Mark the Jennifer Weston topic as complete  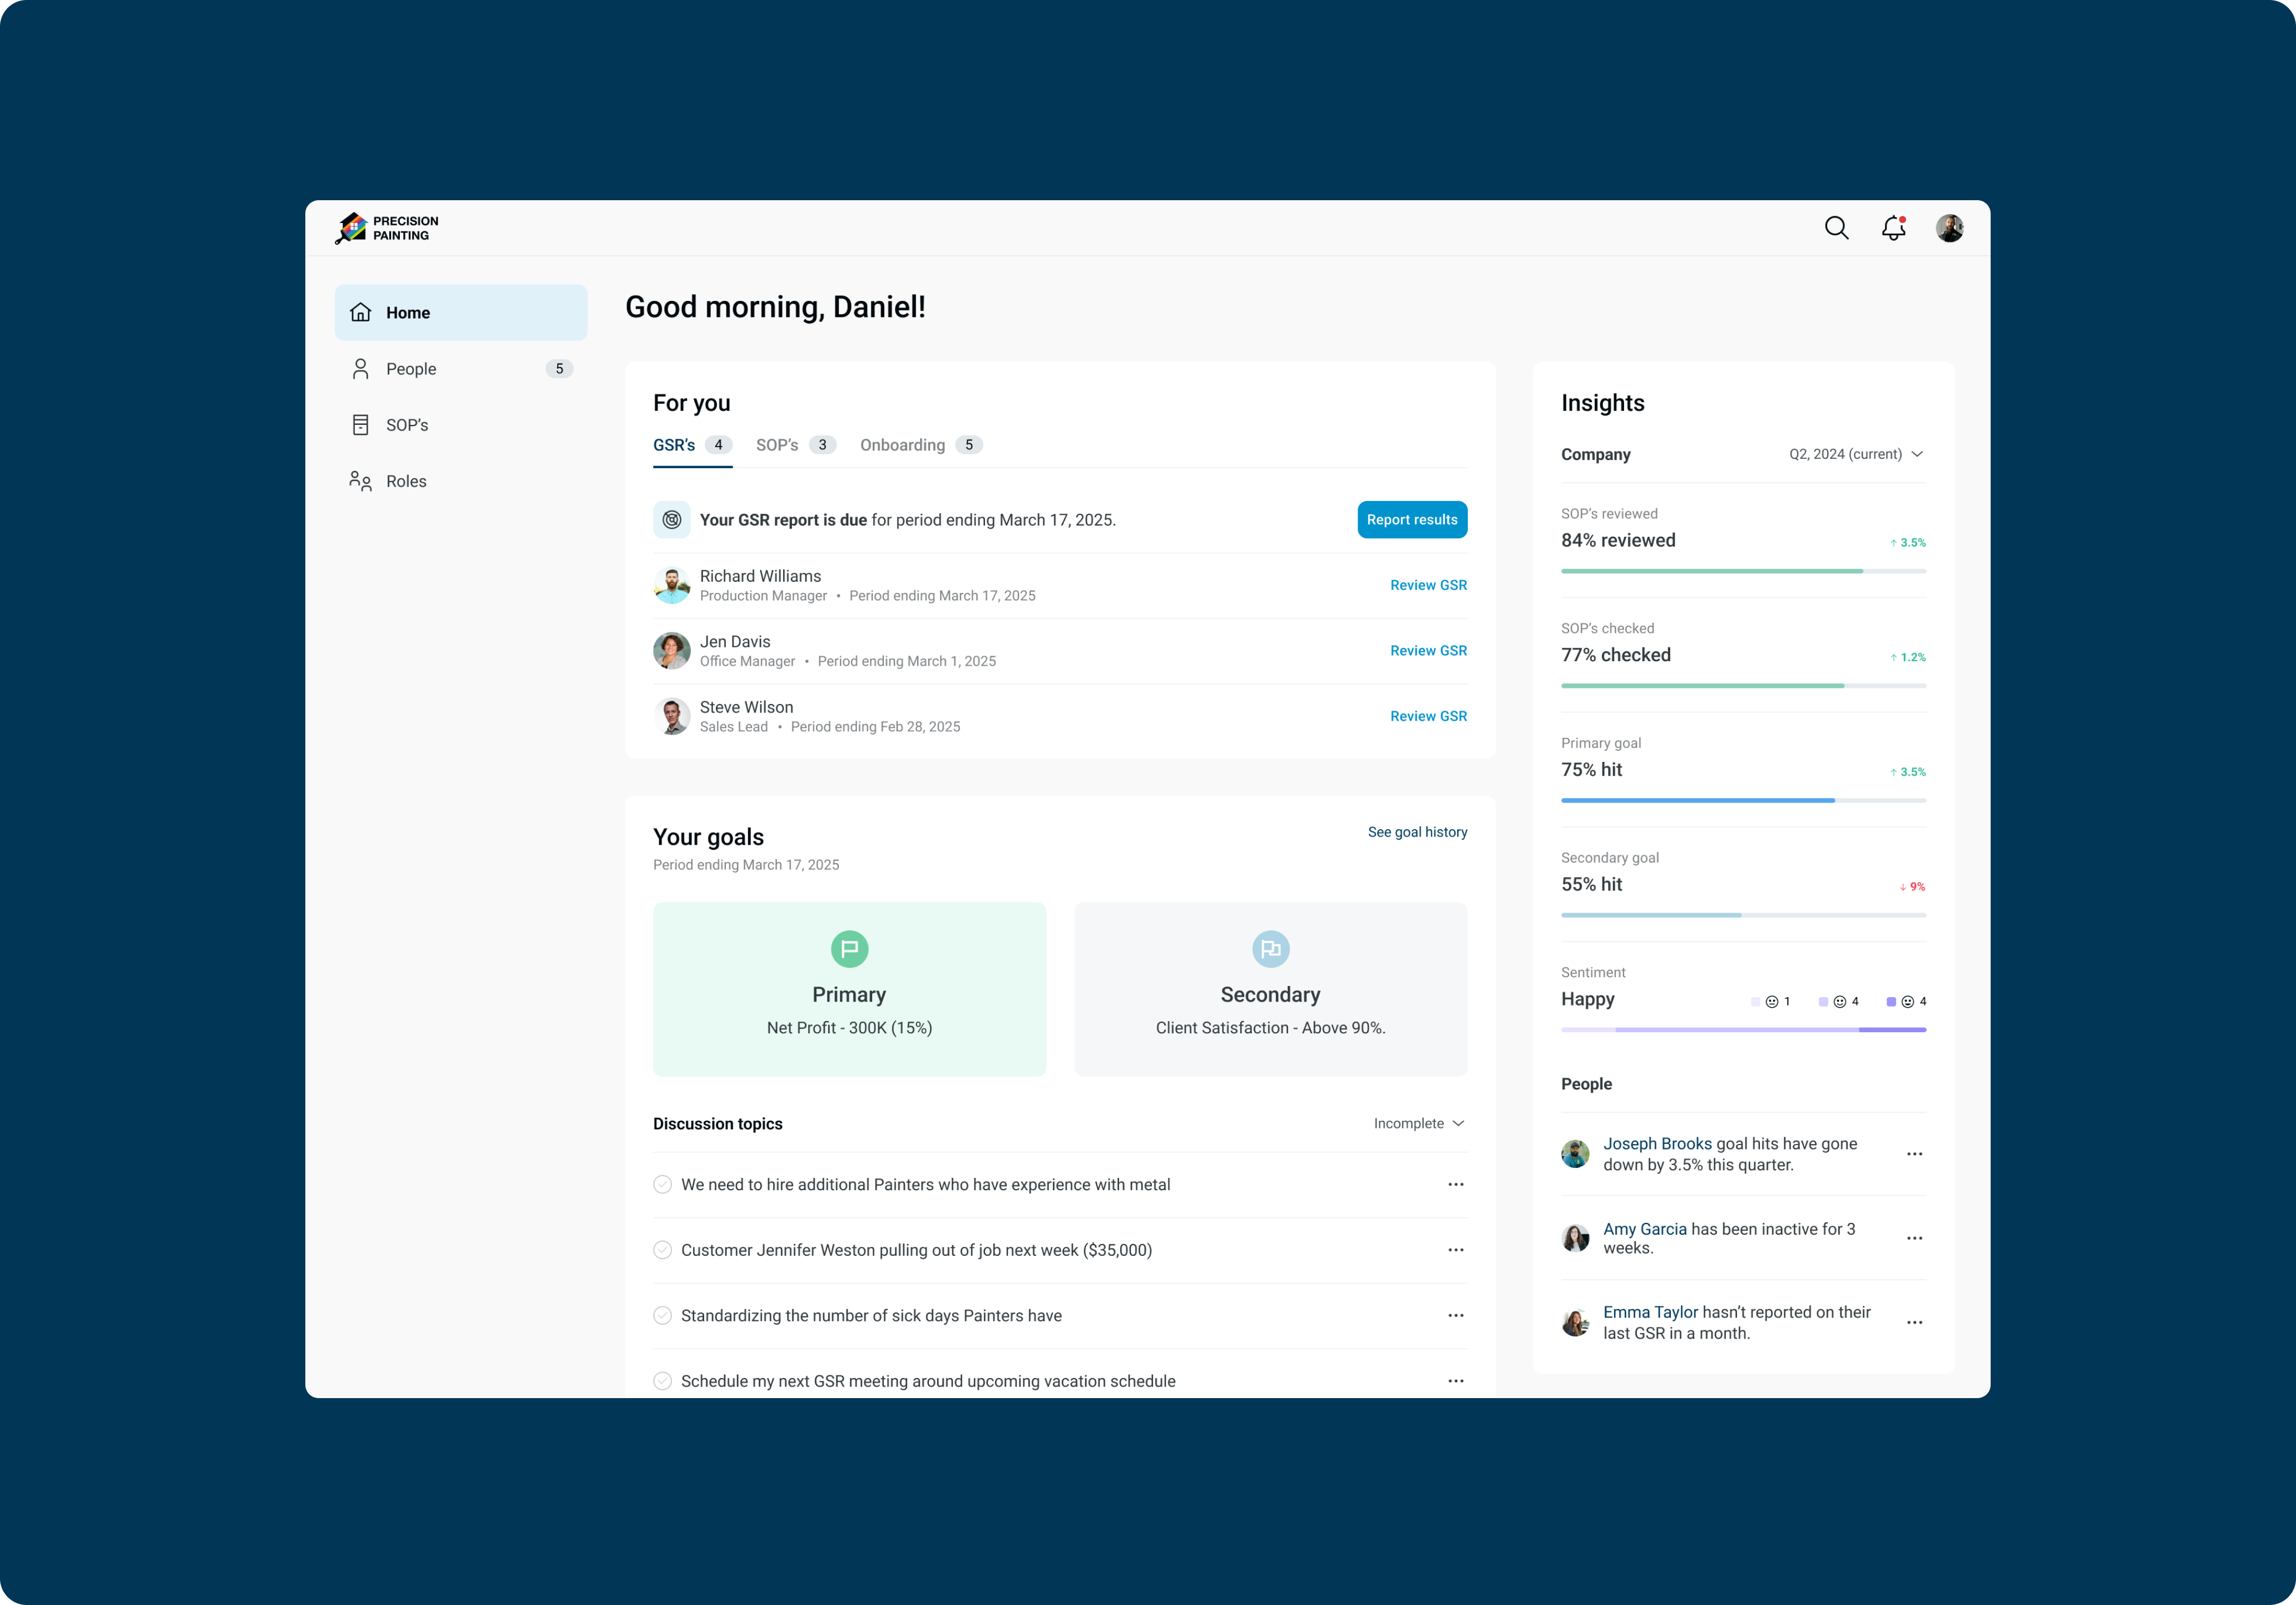pyautogui.click(x=662, y=1249)
